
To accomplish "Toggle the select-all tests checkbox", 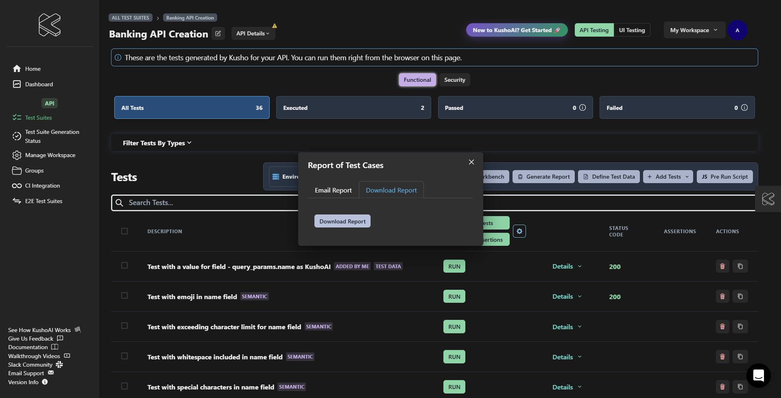I will coord(124,231).
